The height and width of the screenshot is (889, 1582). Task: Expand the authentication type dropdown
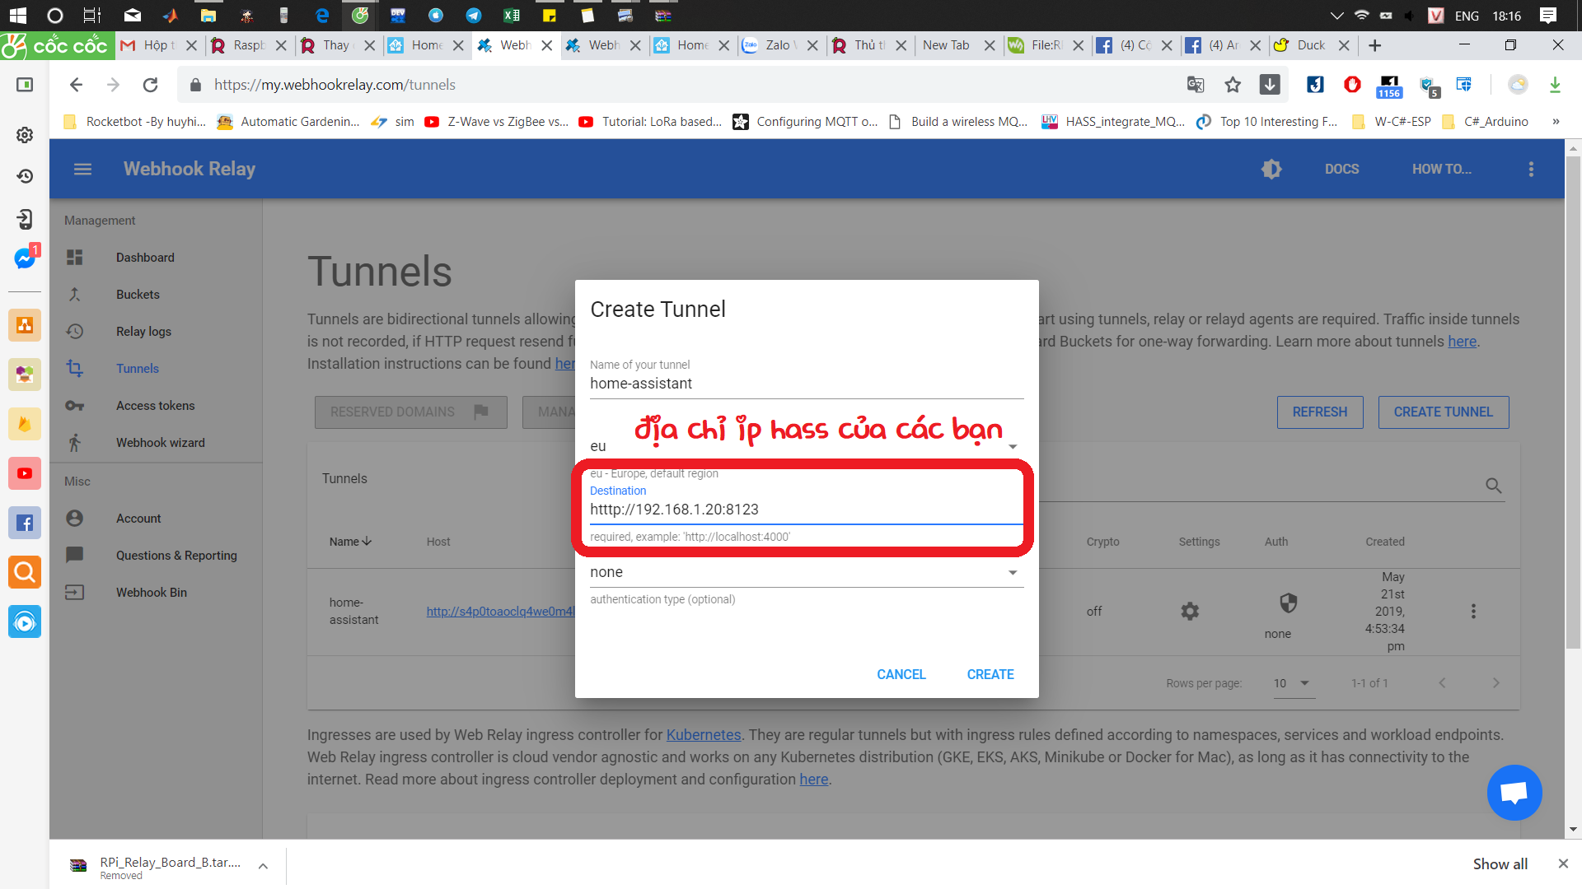tap(807, 572)
